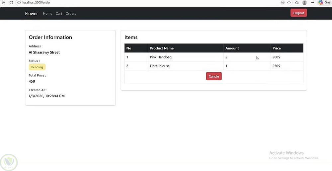Click the Order Information heading
Image resolution: width=332 pixels, height=171 pixels.
click(x=50, y=37)
